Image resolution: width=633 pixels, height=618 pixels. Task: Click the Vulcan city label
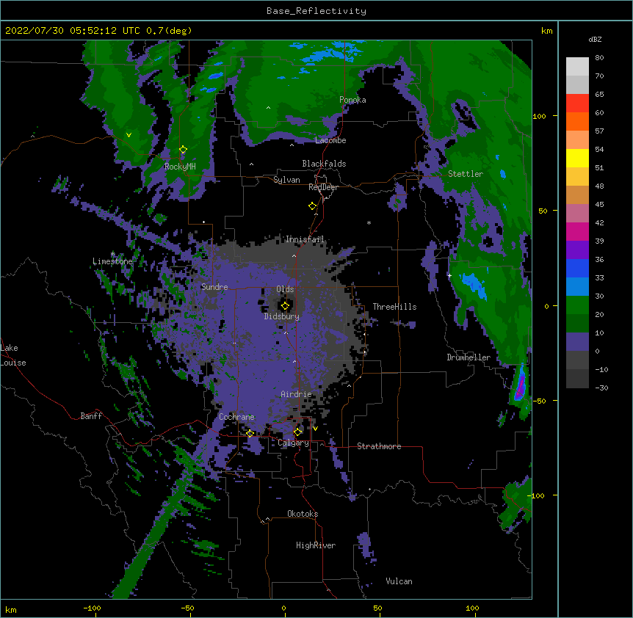tap(399, 581)
